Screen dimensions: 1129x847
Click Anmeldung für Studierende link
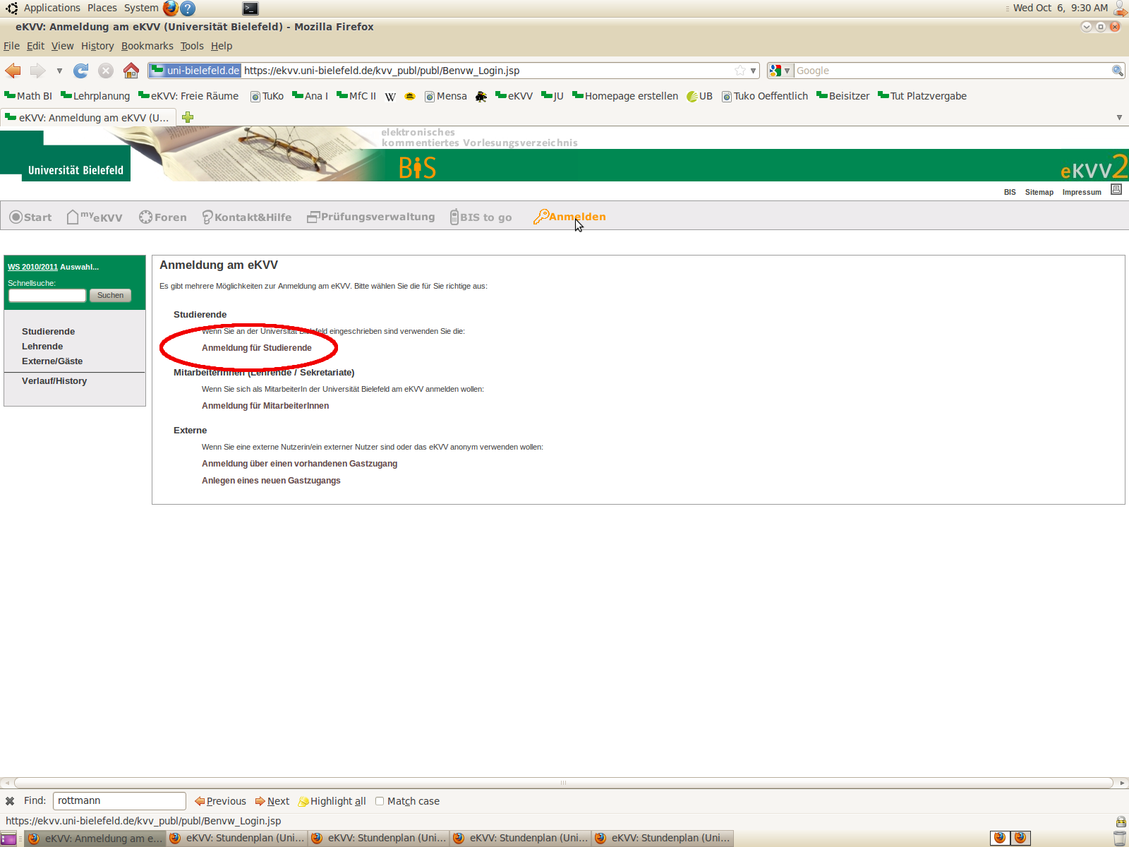[257, 348]
